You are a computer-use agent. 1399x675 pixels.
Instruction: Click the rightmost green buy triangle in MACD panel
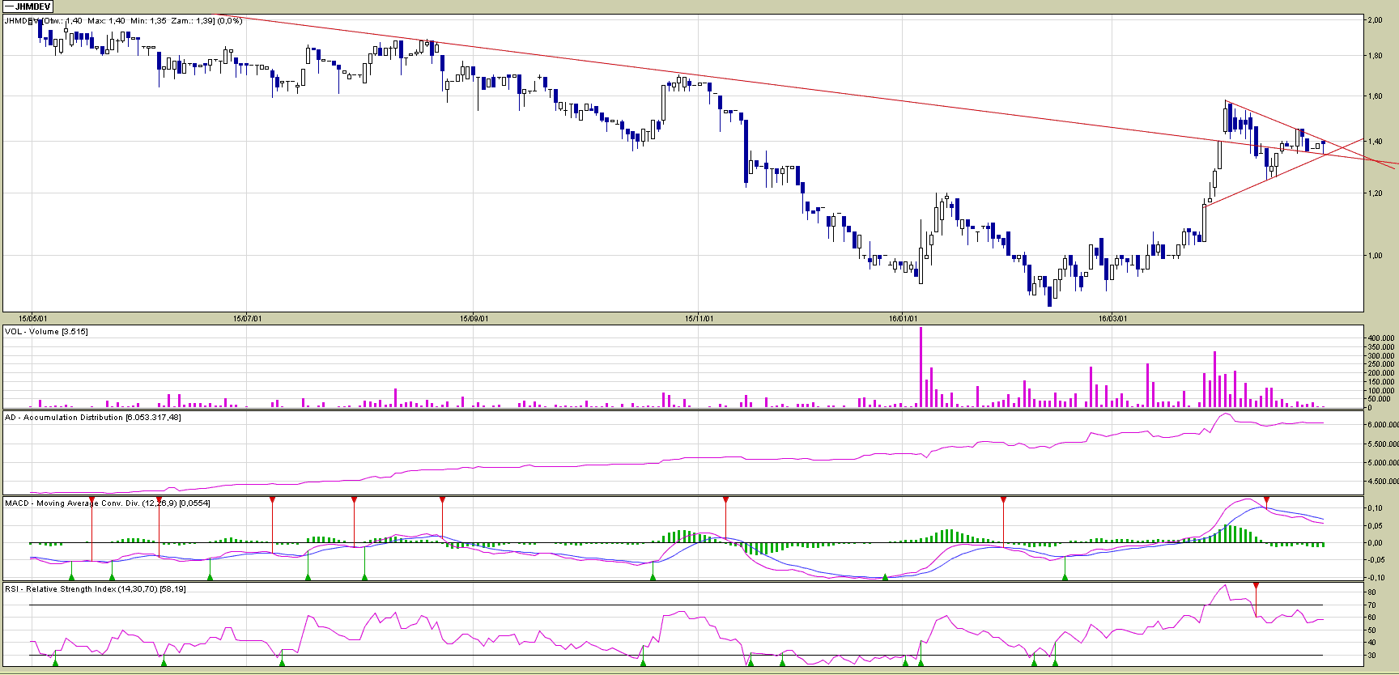point(1065,576)
